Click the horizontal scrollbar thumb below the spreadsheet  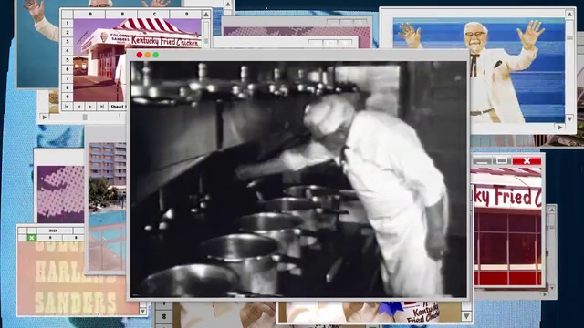coord(85,118)
